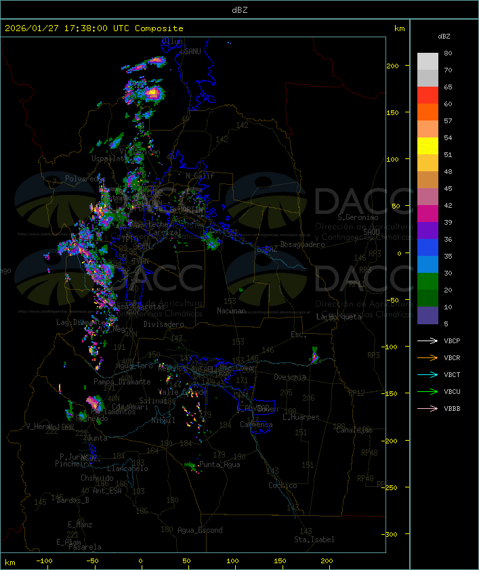Click the 'Cochico' place label

point(283,485)
